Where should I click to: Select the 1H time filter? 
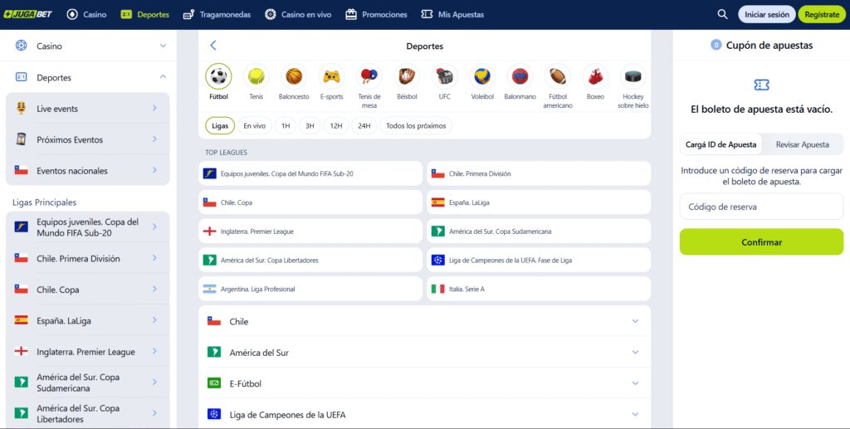(286, 125)
